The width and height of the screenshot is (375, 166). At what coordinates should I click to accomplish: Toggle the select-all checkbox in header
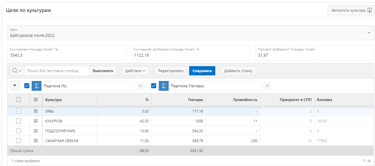tap(18, 100)
